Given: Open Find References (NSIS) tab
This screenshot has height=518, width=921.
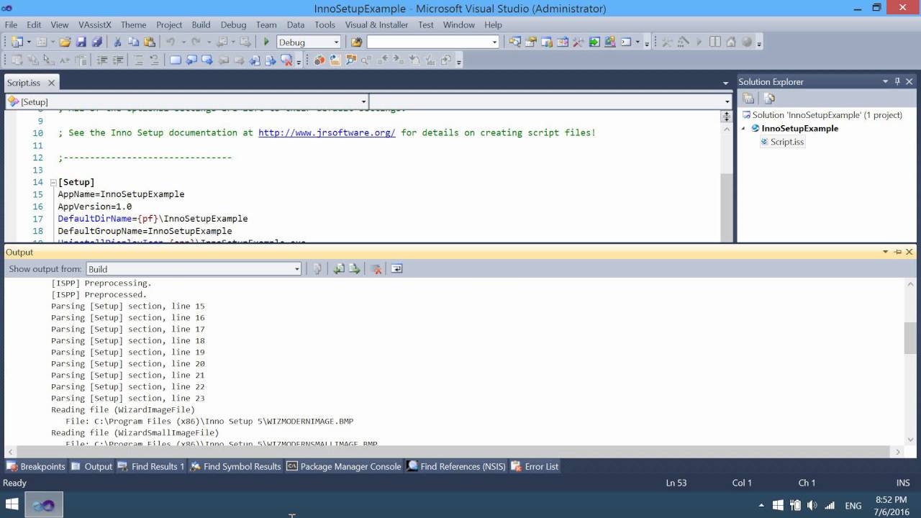Looking at the screenshot, I should pyautogui.click(x=456, y=466).
